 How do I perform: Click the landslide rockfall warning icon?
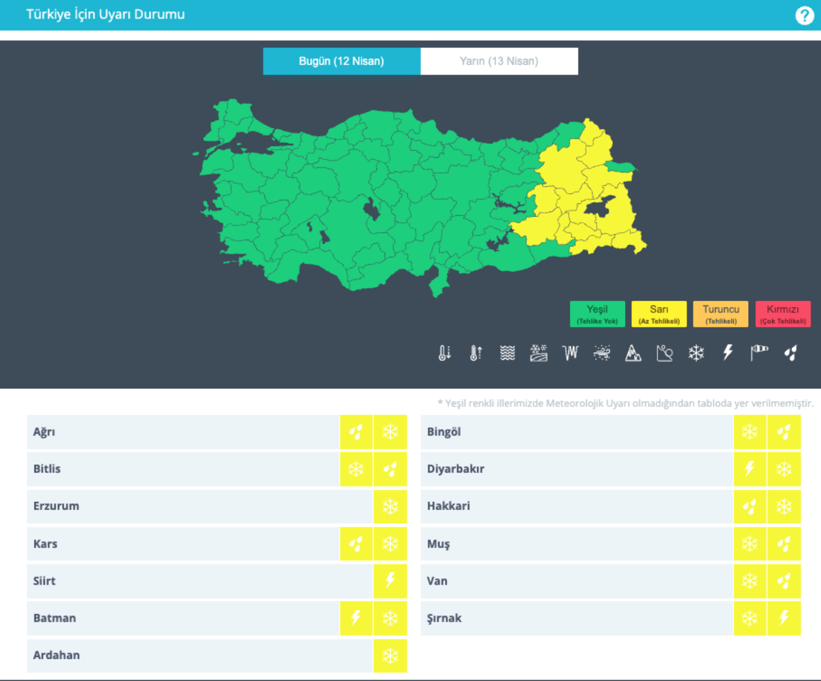(x=665, y=353)
